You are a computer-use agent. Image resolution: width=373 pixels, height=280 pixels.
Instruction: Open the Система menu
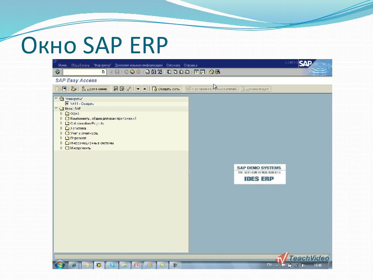tap(173, 65)
